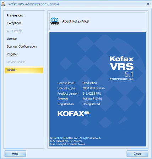Switch to the Register page

tap(12, 54)
